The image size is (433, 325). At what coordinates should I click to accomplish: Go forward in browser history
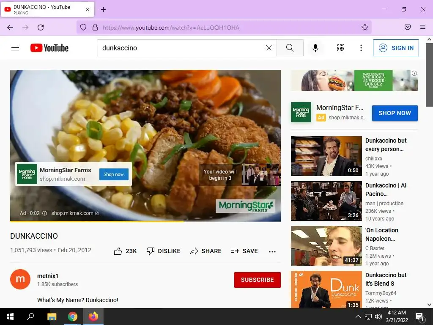[x=25, y=27]
